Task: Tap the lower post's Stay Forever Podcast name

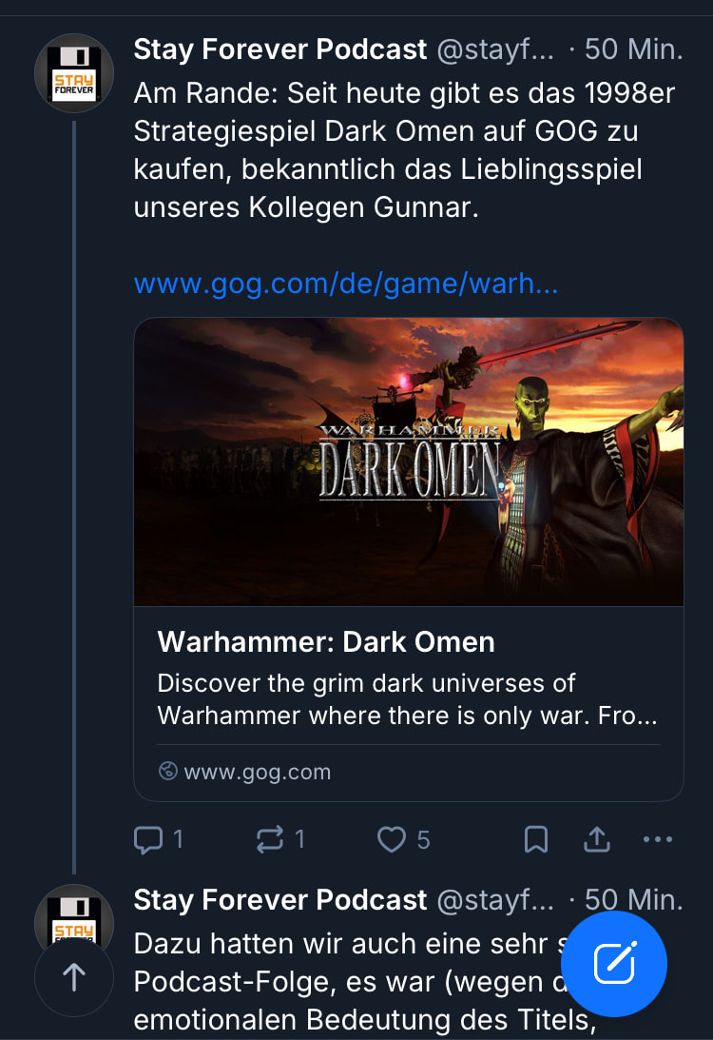Action: (x=280, y=900)
